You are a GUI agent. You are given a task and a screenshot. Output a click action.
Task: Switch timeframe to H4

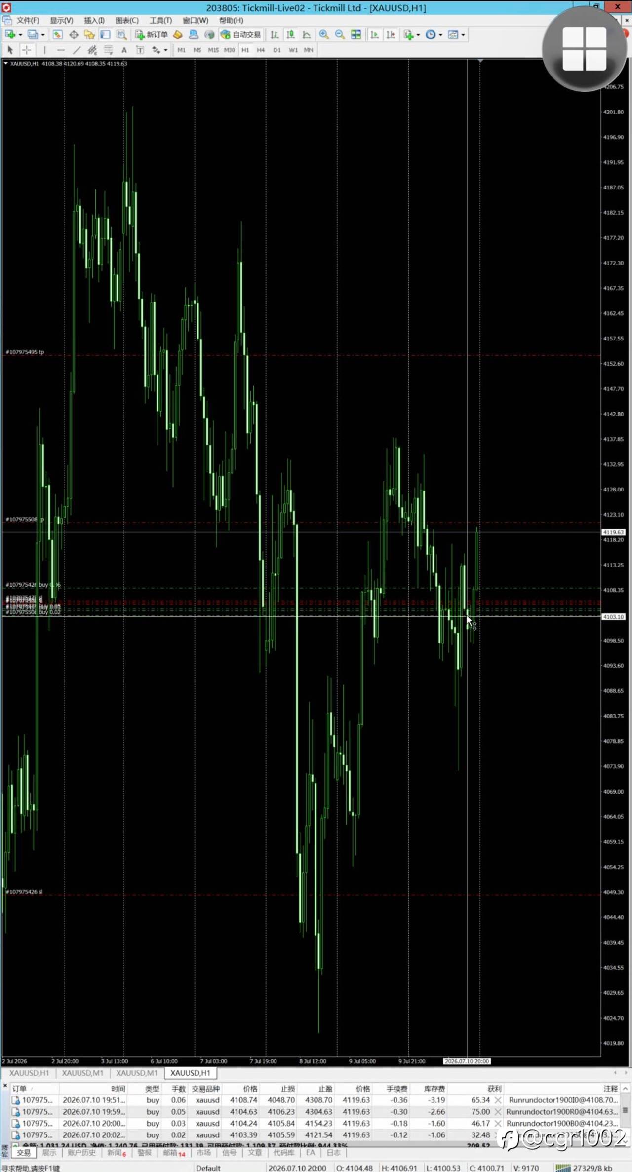pyautogui.click(x=261, y=50)
